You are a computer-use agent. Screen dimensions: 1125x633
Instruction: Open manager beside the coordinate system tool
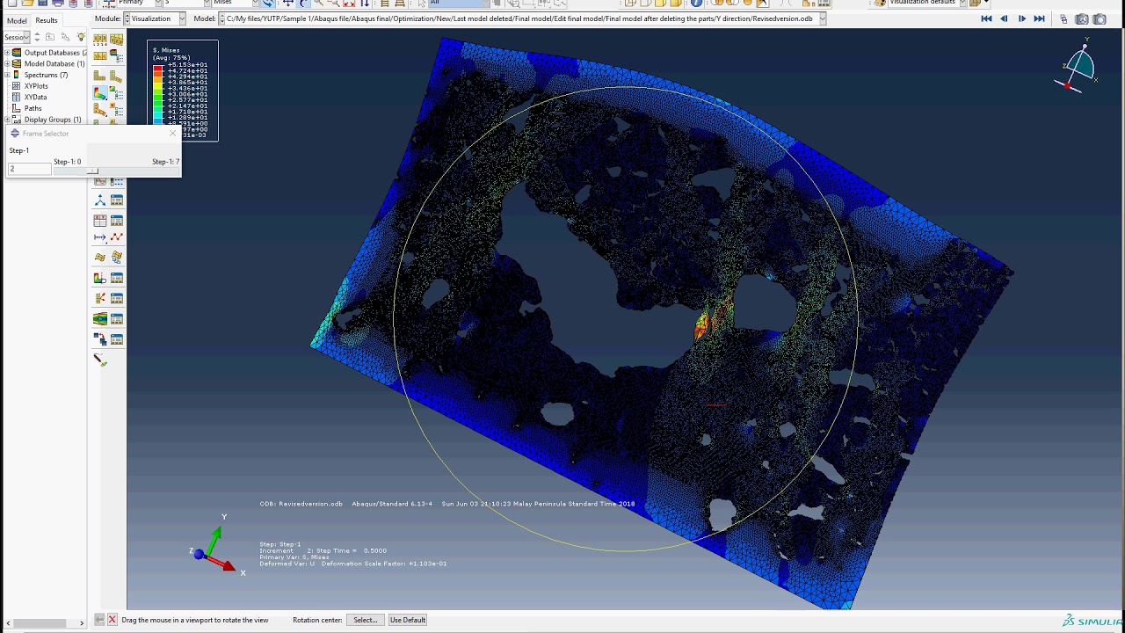[x=116, y=200]
